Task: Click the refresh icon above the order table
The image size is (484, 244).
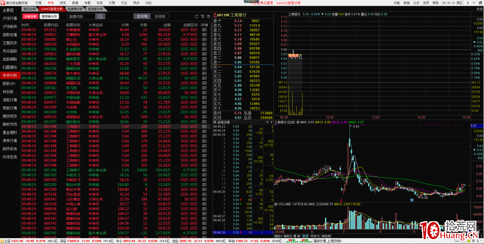Action: (196, 17)
